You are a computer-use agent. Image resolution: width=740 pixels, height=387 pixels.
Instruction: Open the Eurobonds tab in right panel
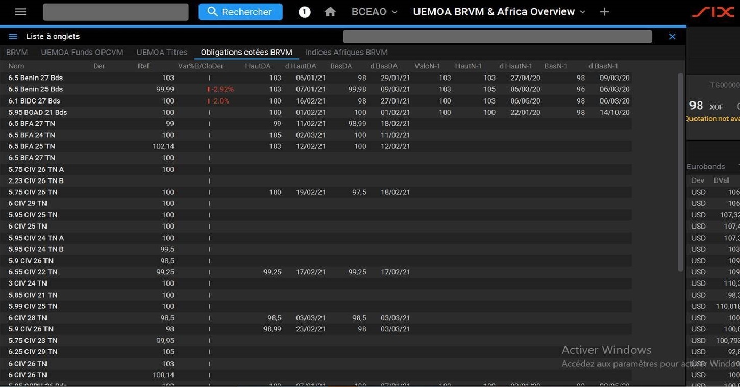(x=706, y=167)
